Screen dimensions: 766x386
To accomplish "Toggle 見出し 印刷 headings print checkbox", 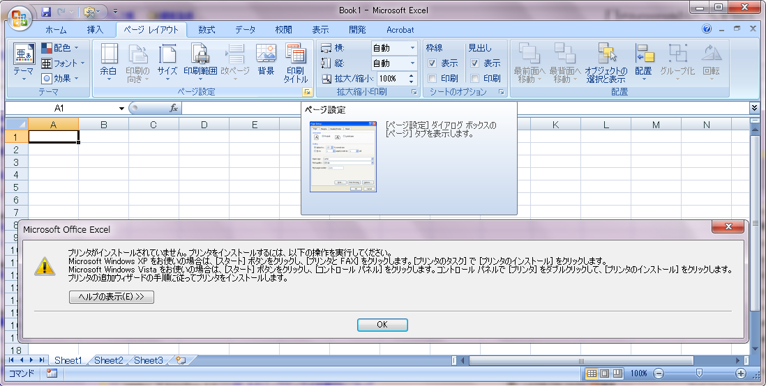I will (x=475, y=78).
